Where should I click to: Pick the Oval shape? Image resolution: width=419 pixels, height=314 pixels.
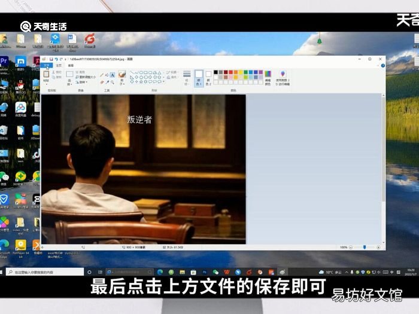tap(141, 72)
